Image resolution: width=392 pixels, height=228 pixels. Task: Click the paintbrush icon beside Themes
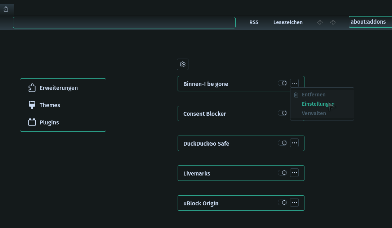click(x=32, y=105)
